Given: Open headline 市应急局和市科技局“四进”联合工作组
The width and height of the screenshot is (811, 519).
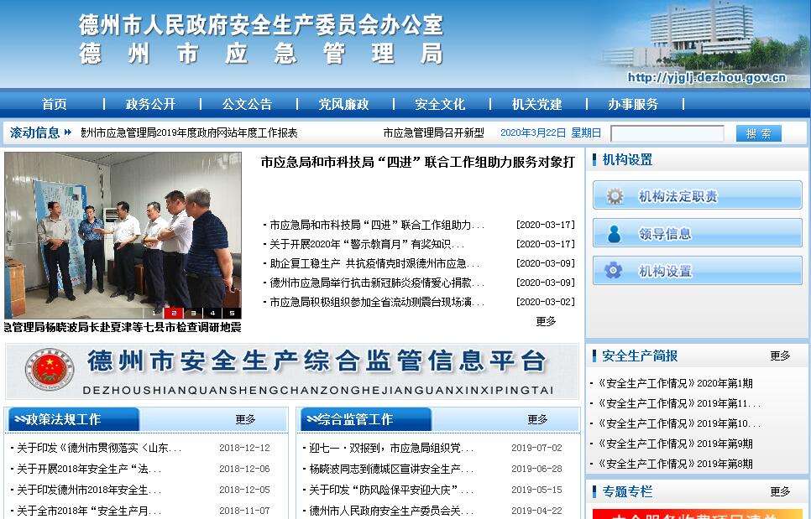Looking at the screenshot, I should tap(417, 162).
